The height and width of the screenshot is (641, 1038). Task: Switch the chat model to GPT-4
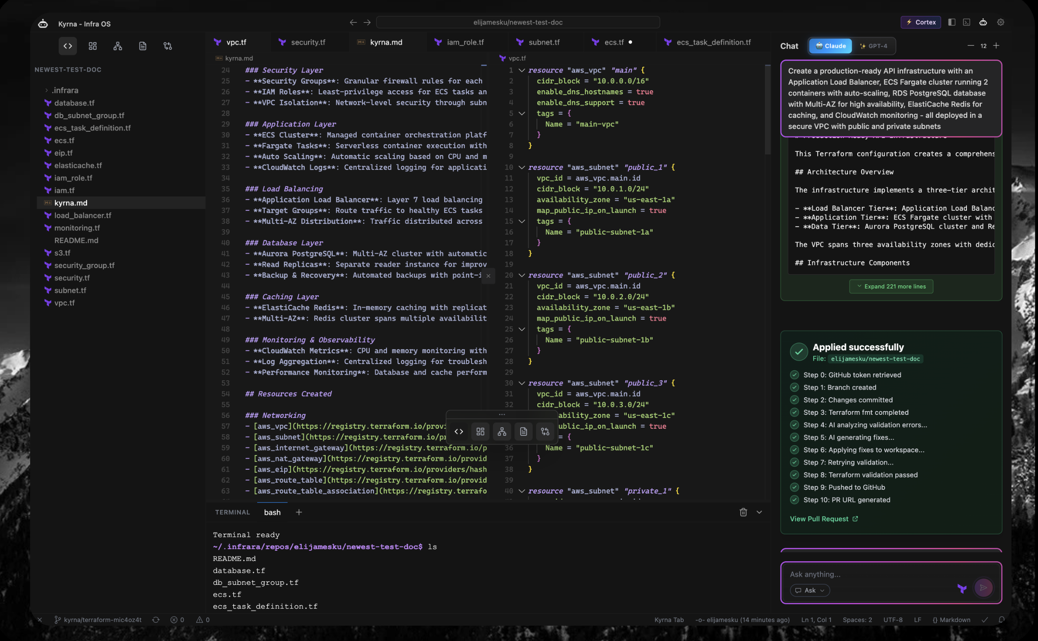(x=874, y=46)
